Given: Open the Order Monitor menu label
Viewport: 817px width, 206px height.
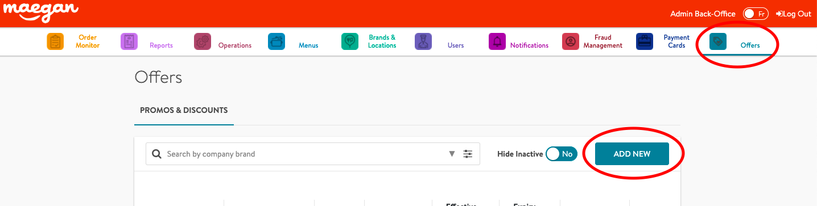Looking at the screenshot, I should (x=88, y=41).
